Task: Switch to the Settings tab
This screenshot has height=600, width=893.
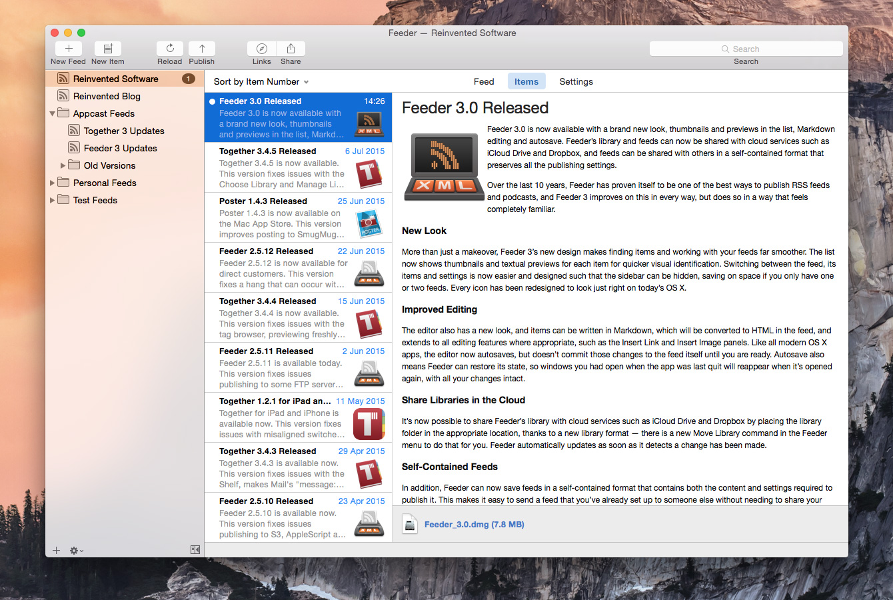Action: tap(576, 81)
